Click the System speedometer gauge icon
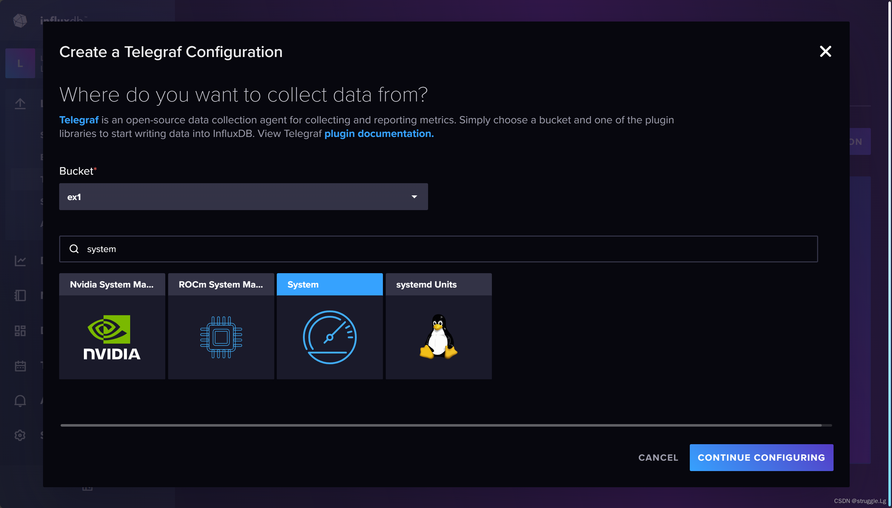The height and width of the screenshot is (508, 892). [x=329, y=337]
